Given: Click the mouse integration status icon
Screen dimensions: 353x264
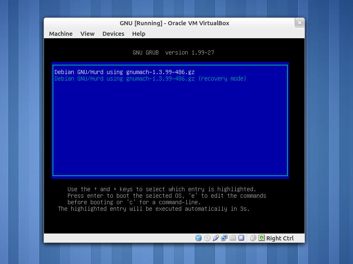Looking at the screenshot, I should [x=253, y=238].
